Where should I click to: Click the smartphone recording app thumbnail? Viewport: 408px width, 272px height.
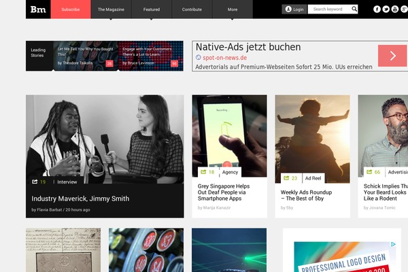point(229,135)
